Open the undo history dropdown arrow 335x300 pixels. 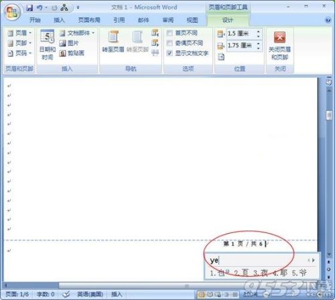coord(46,8)
